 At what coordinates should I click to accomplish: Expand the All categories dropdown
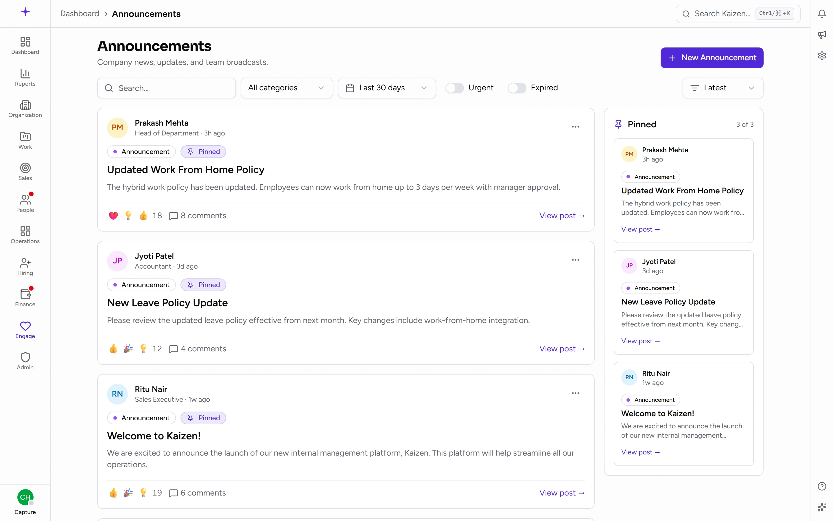click(x=286, y=88)
